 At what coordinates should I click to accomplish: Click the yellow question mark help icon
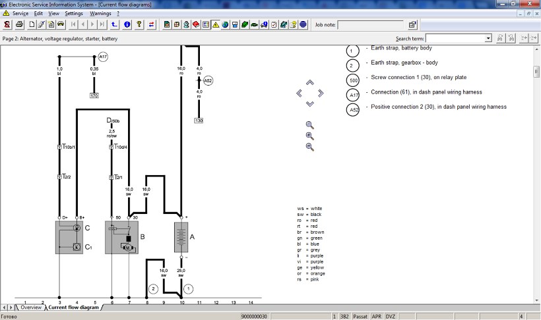click(139, 24)
